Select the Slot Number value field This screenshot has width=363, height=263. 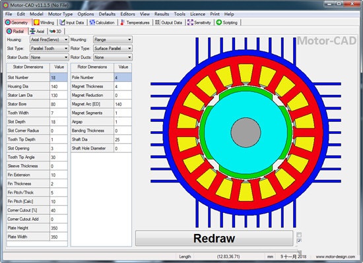pos(59,77)
